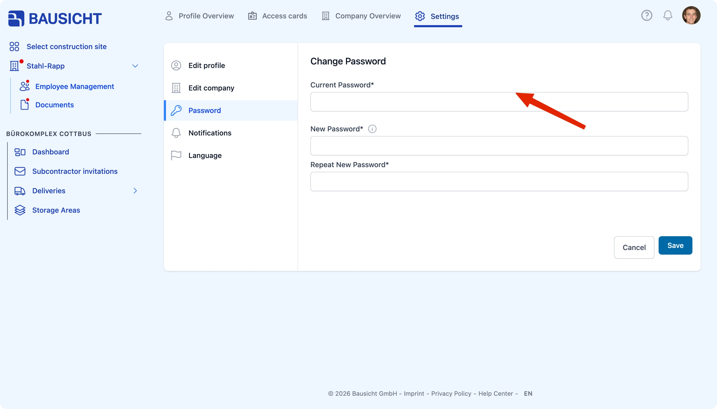Expand the Deliveries submenu arrow
The height and width of the screenshot is (409, 717).
(135, 191)
